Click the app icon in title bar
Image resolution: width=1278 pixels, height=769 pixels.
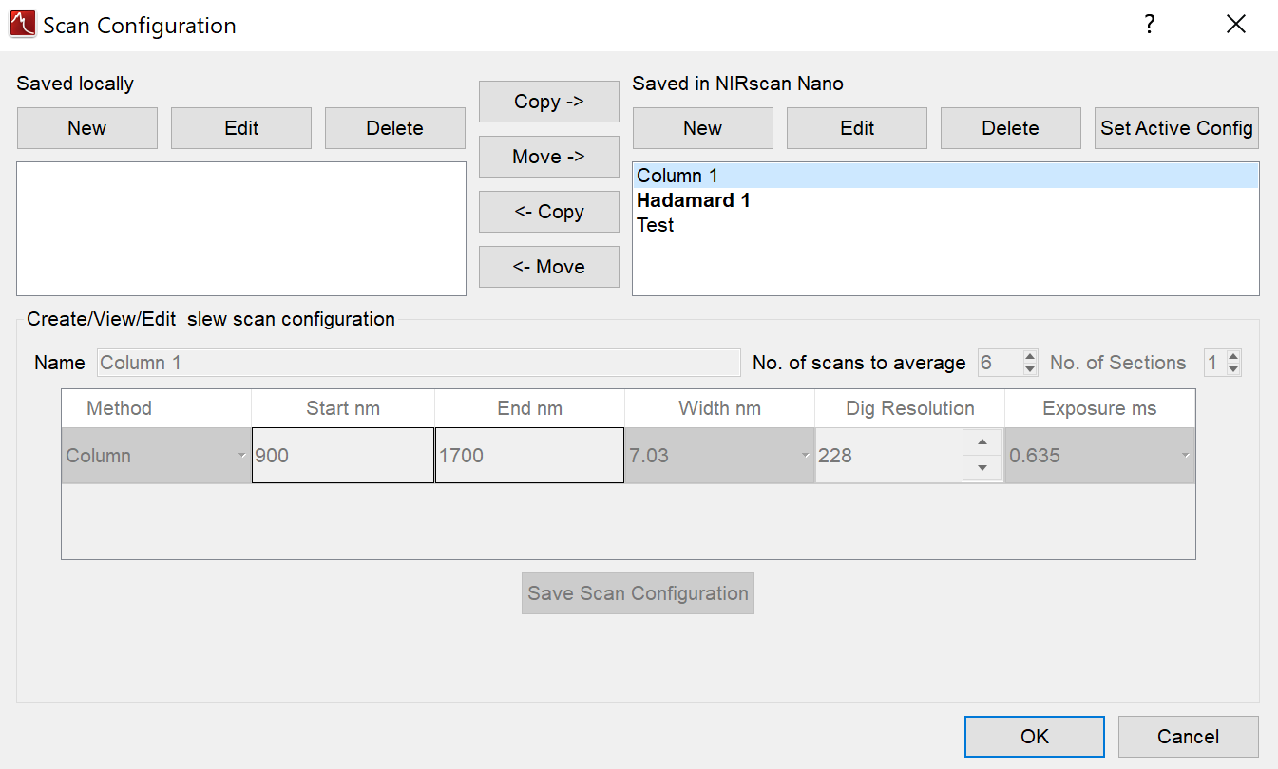21,25
